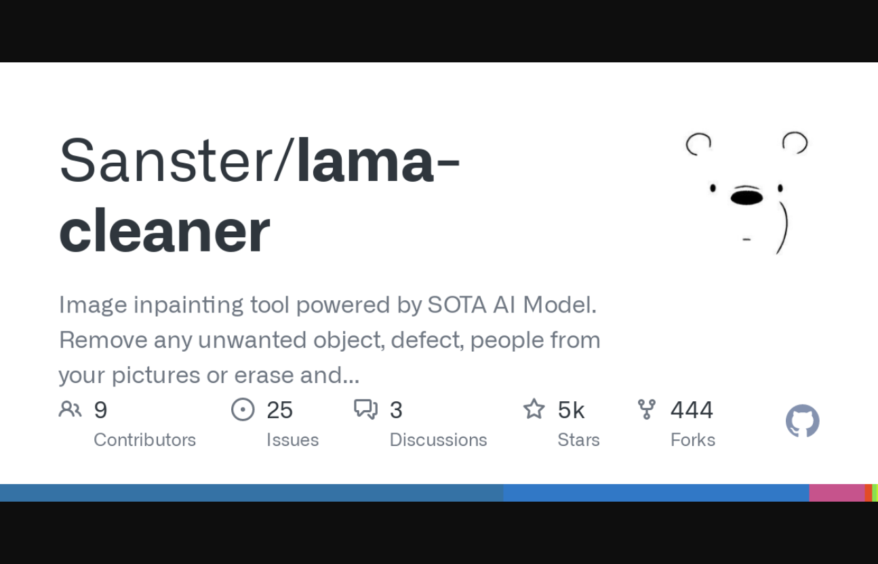Click the pink language bar segment
Image resolution: width=878 pixels, height=564 pixels.
coord(837,493)
